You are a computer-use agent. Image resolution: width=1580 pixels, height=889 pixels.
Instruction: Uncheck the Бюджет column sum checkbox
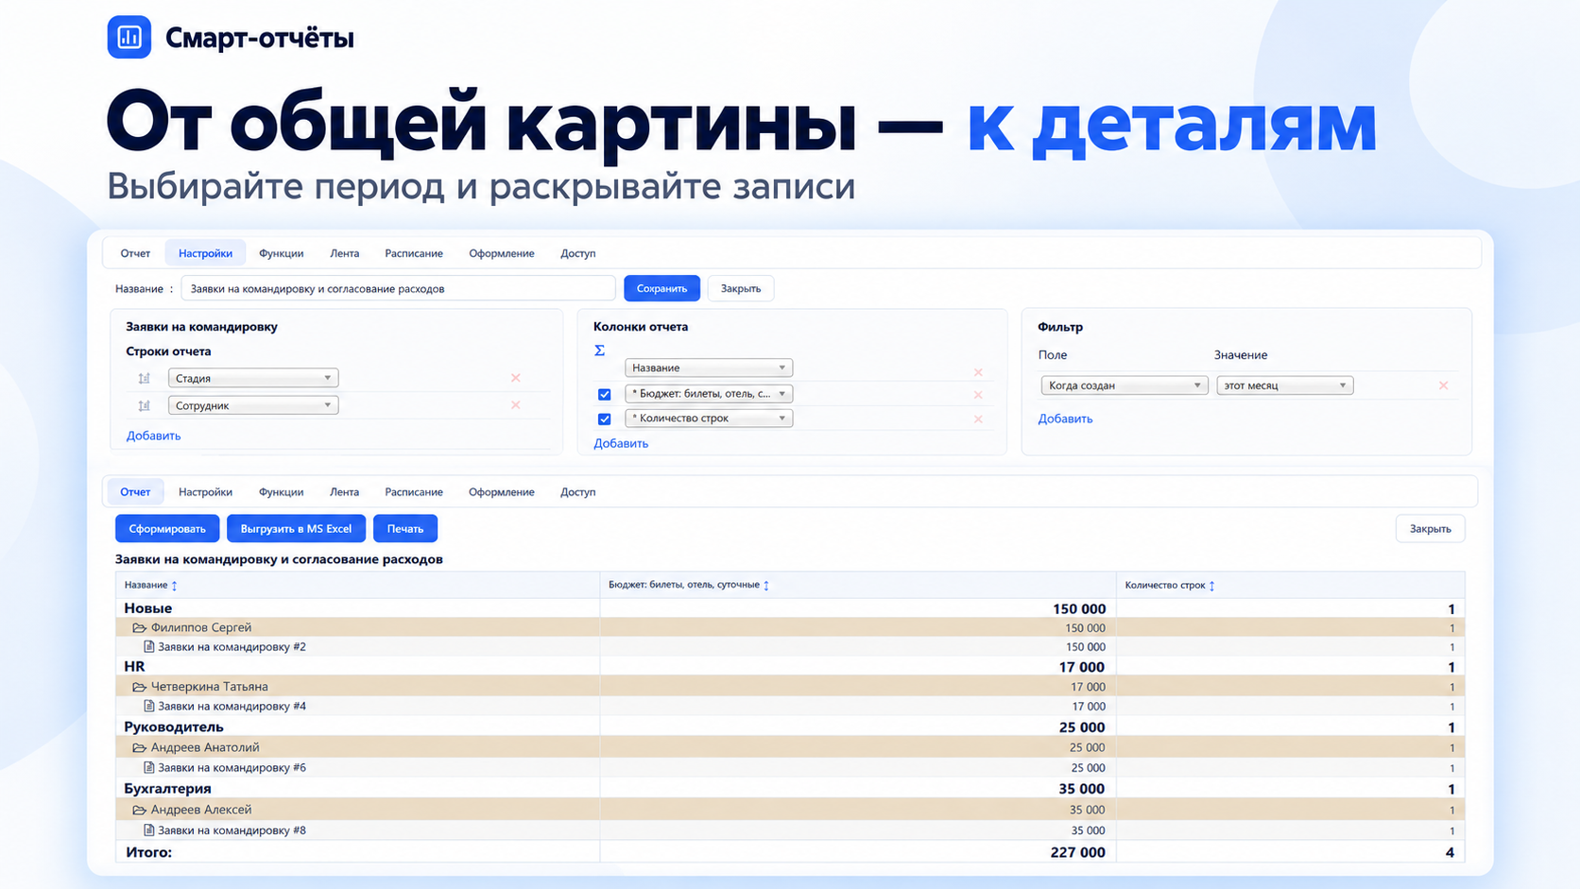tap(605, 395)
